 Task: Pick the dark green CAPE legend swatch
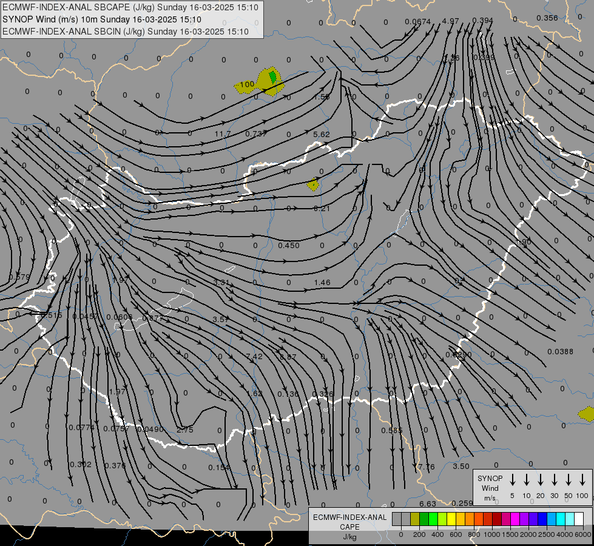(424, 519)
